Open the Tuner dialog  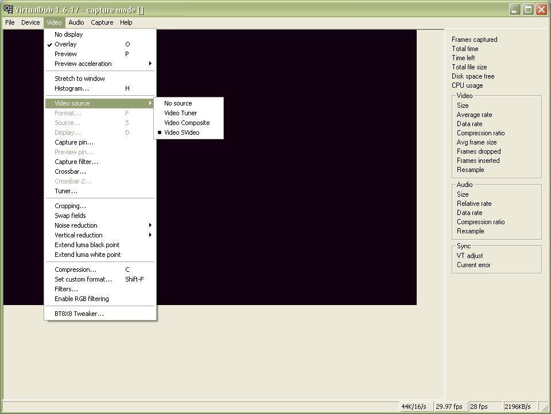100,192
